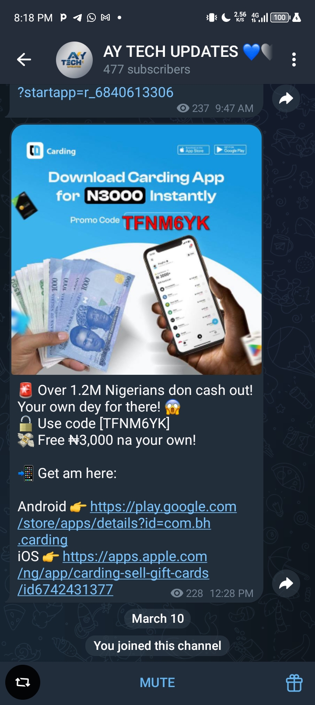The height and width of the screenshot is (705, 315).
Task: Tap the 477 subscribers text
Action: [x=147, y=70]
